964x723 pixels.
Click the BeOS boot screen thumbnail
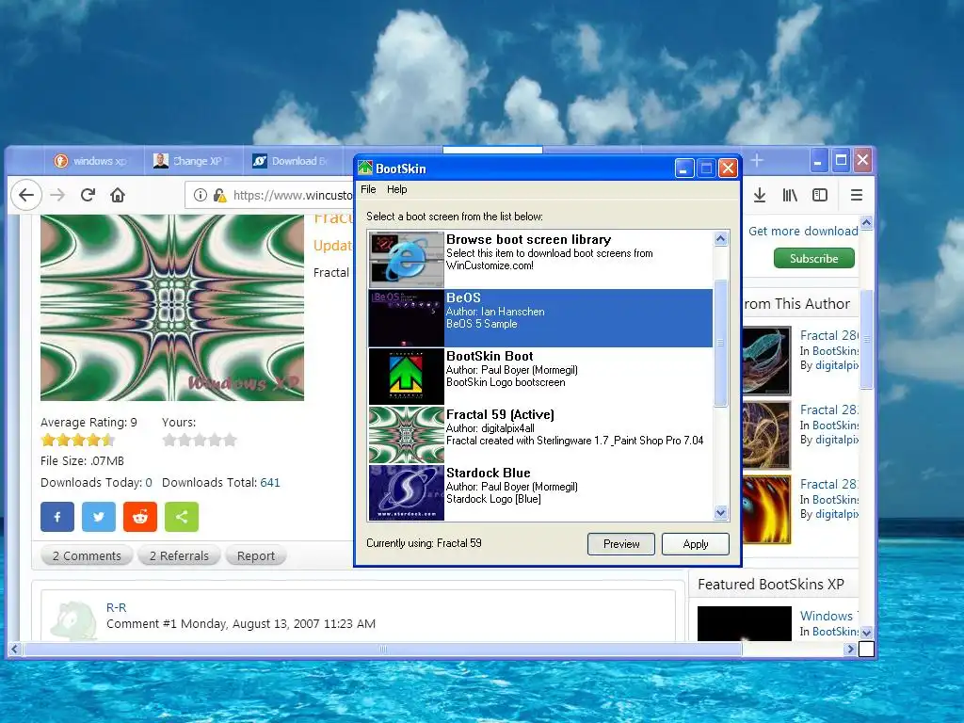pos(407,318)
